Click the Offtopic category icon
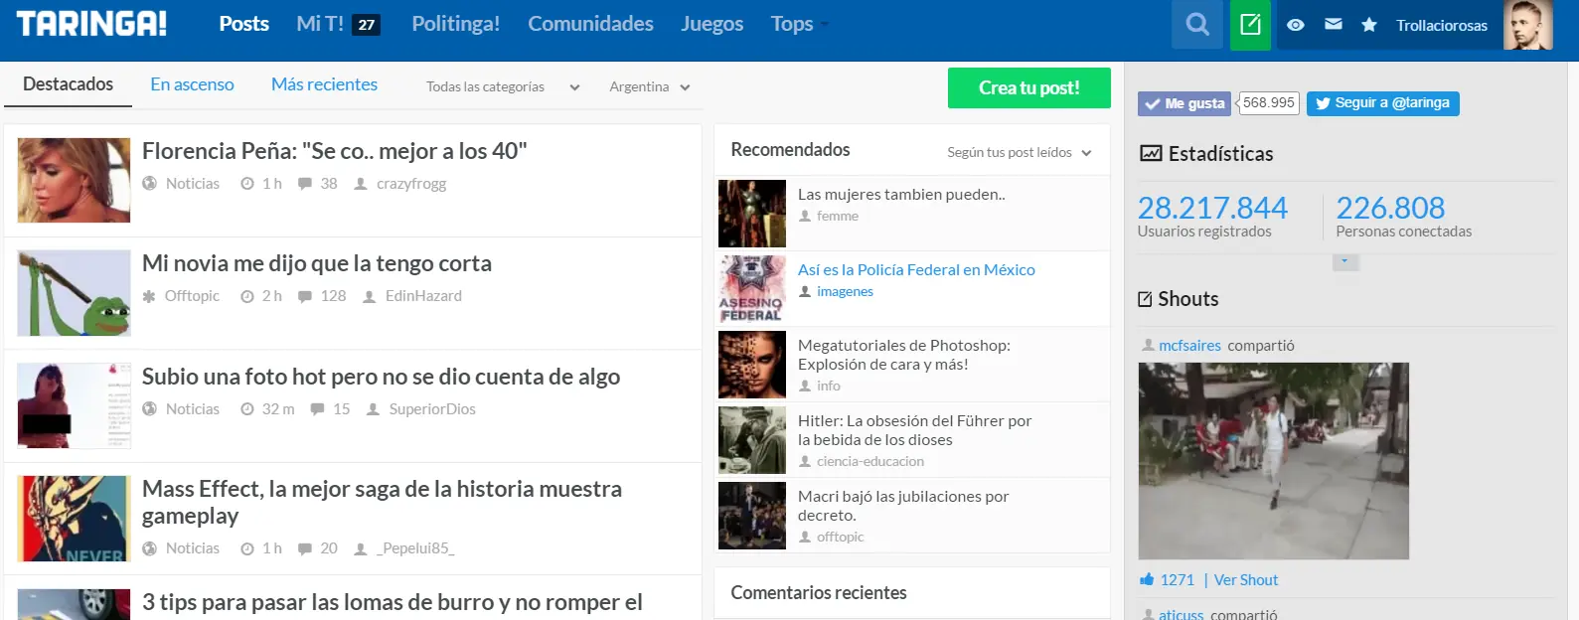This screenshot has width=1579, height=620. coord(149,296)
